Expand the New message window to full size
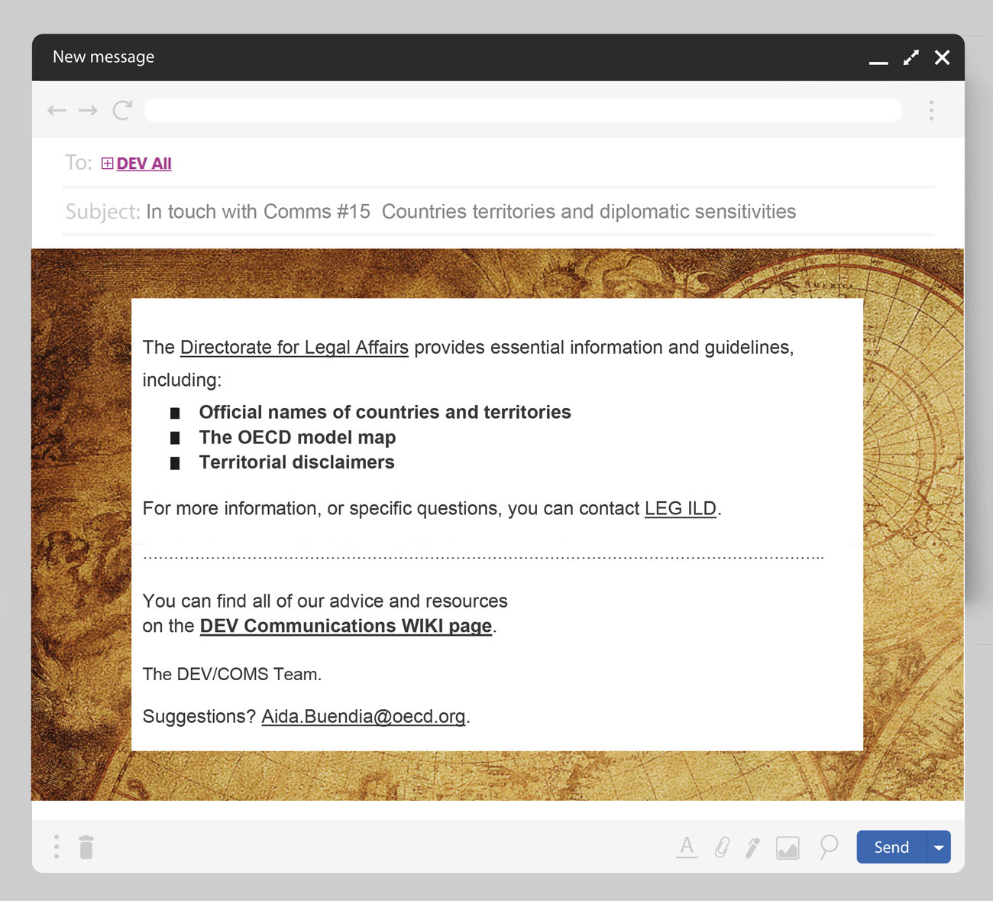Viewport: 993px width, 901px height. tap(911, 58)
